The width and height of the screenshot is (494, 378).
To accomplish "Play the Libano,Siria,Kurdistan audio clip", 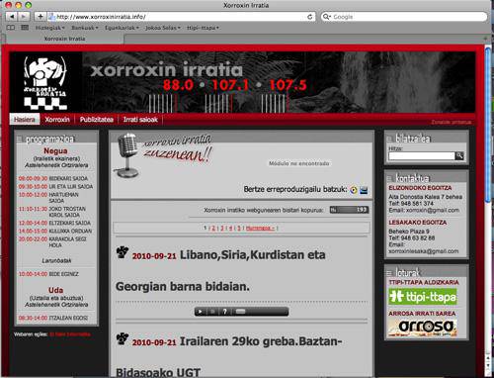I will tap(200, 312).
